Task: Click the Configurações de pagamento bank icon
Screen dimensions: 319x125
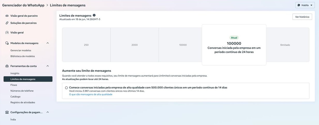Action: [7, 112]
